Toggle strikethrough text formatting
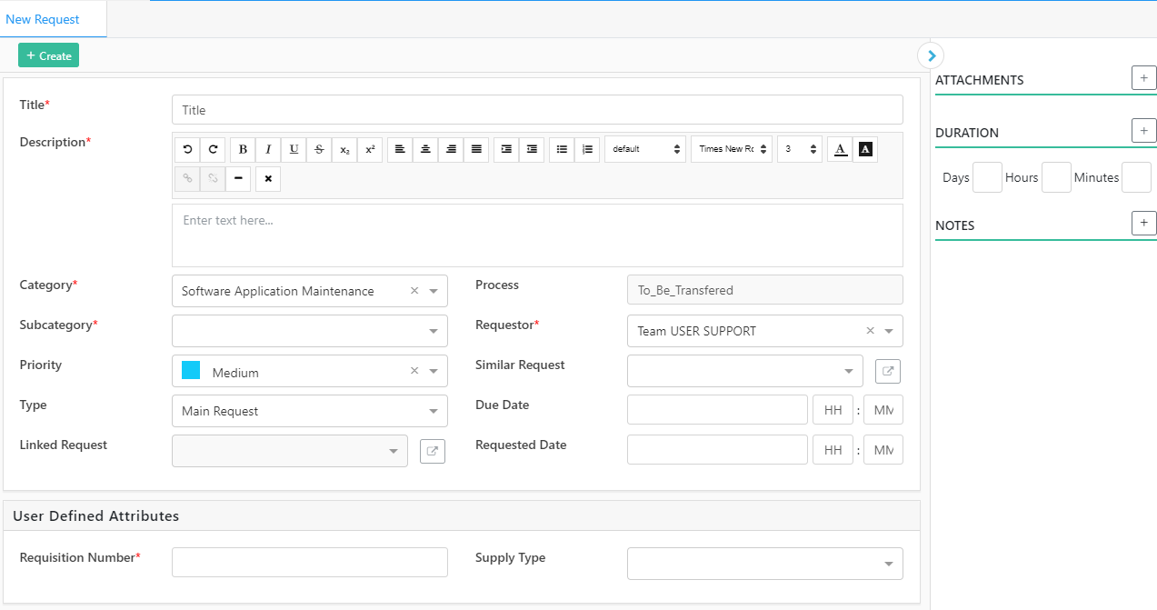This screenshot has width=1157, height=610. [x=319, y=149]
